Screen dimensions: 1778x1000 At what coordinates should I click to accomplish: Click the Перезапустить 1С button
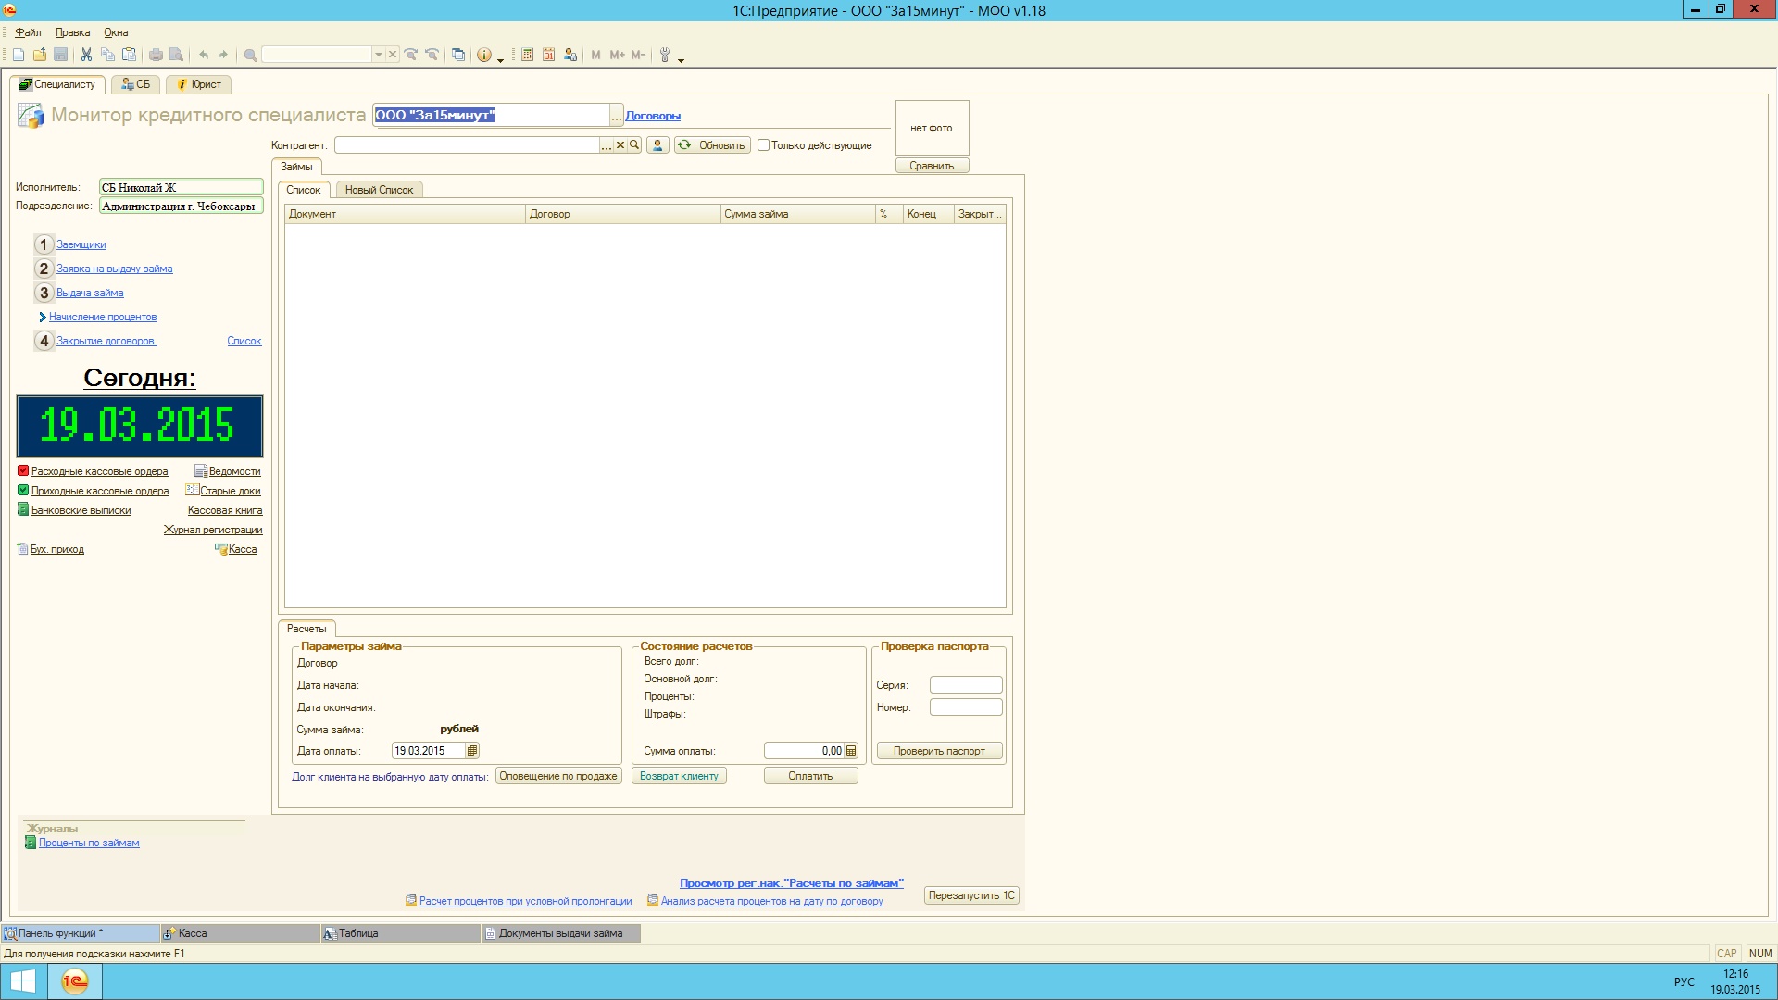pyautogui.click(x=971, y=895)
